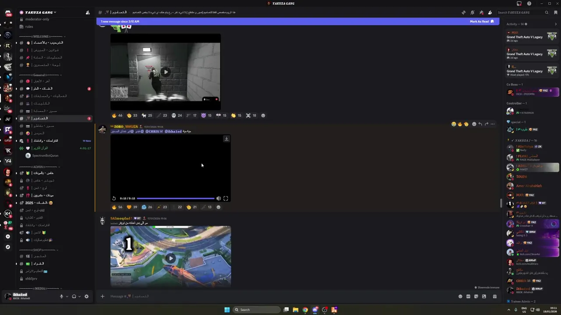Open the ZORO_YAKUZA username
The width and height of the screenshot is (561, 315).
click(126, 126)
